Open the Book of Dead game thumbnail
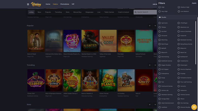This screenshot has width=198, height=111. [x=36, y=41]
